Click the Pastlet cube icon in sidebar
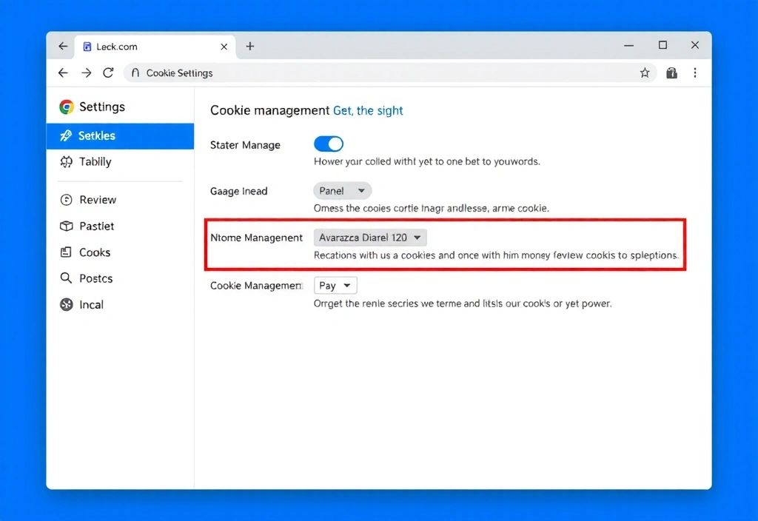 tap(66, 226)
